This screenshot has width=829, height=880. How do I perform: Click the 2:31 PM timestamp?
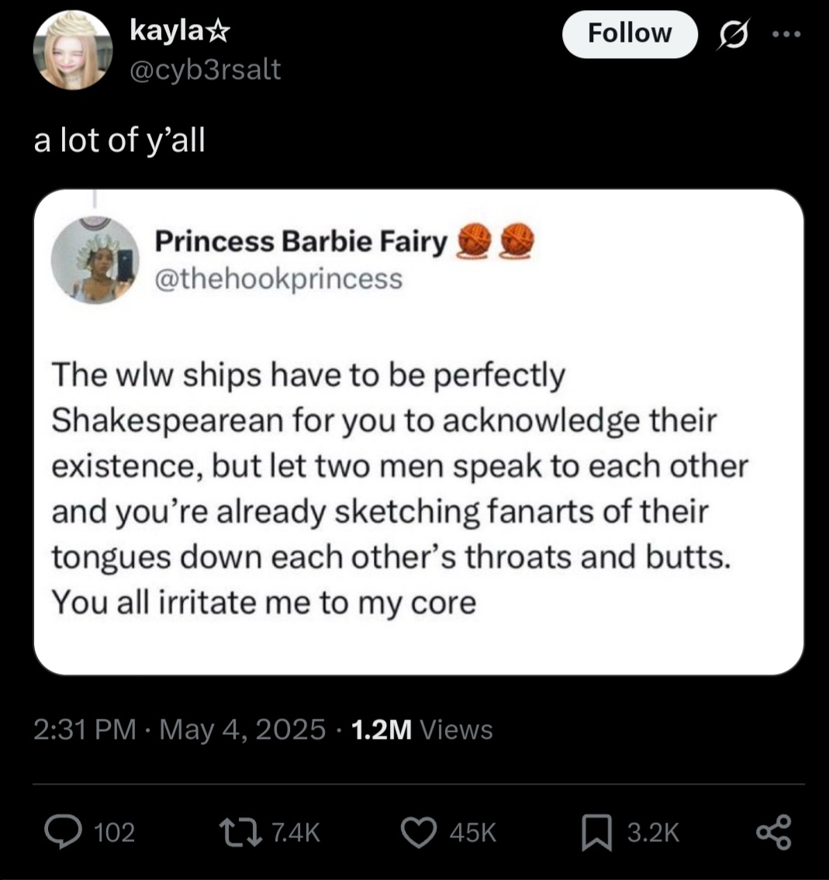point(85,730)
